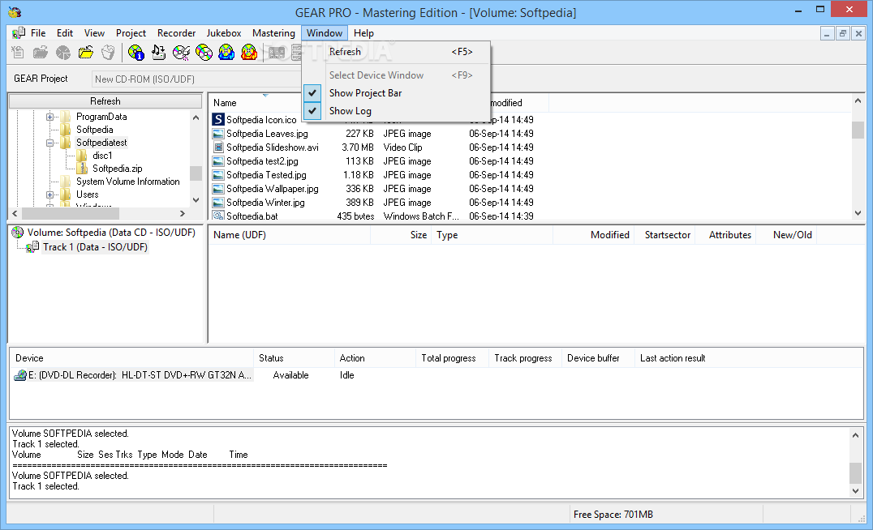873x530 pixels.
Task: Toggle the Show Log checkmark
Action: (312, 111)
